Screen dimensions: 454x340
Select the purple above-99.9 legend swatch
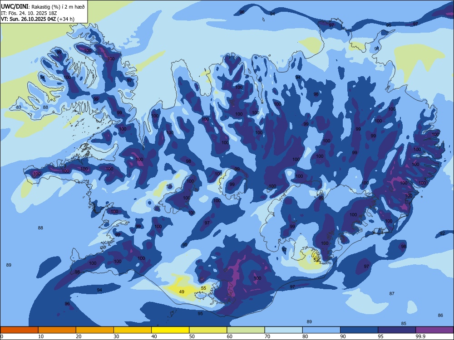434,330
